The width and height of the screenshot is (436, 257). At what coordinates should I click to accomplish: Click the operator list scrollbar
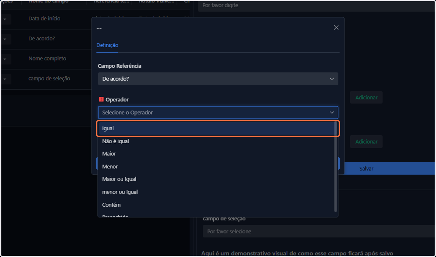(336, 167)
